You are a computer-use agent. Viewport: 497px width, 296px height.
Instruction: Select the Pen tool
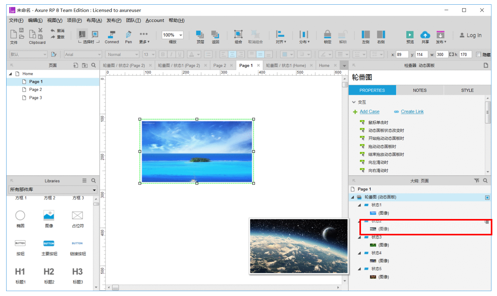(x=128, y=37)
